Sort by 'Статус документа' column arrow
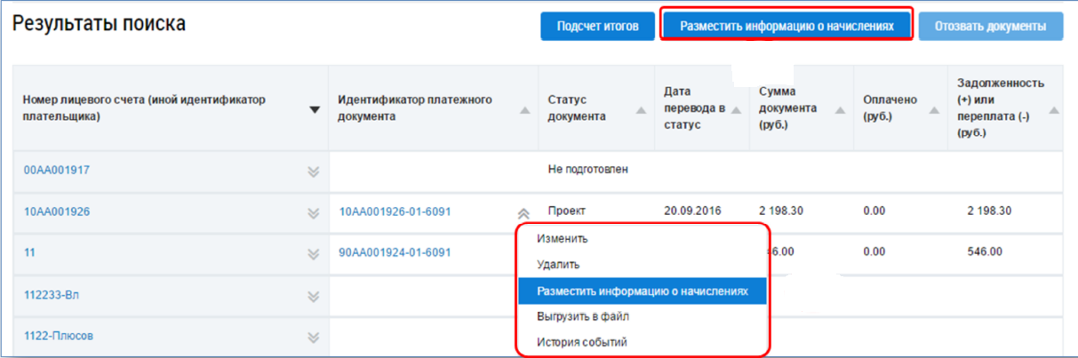The image size is (1078, 358). pos(641,110)
